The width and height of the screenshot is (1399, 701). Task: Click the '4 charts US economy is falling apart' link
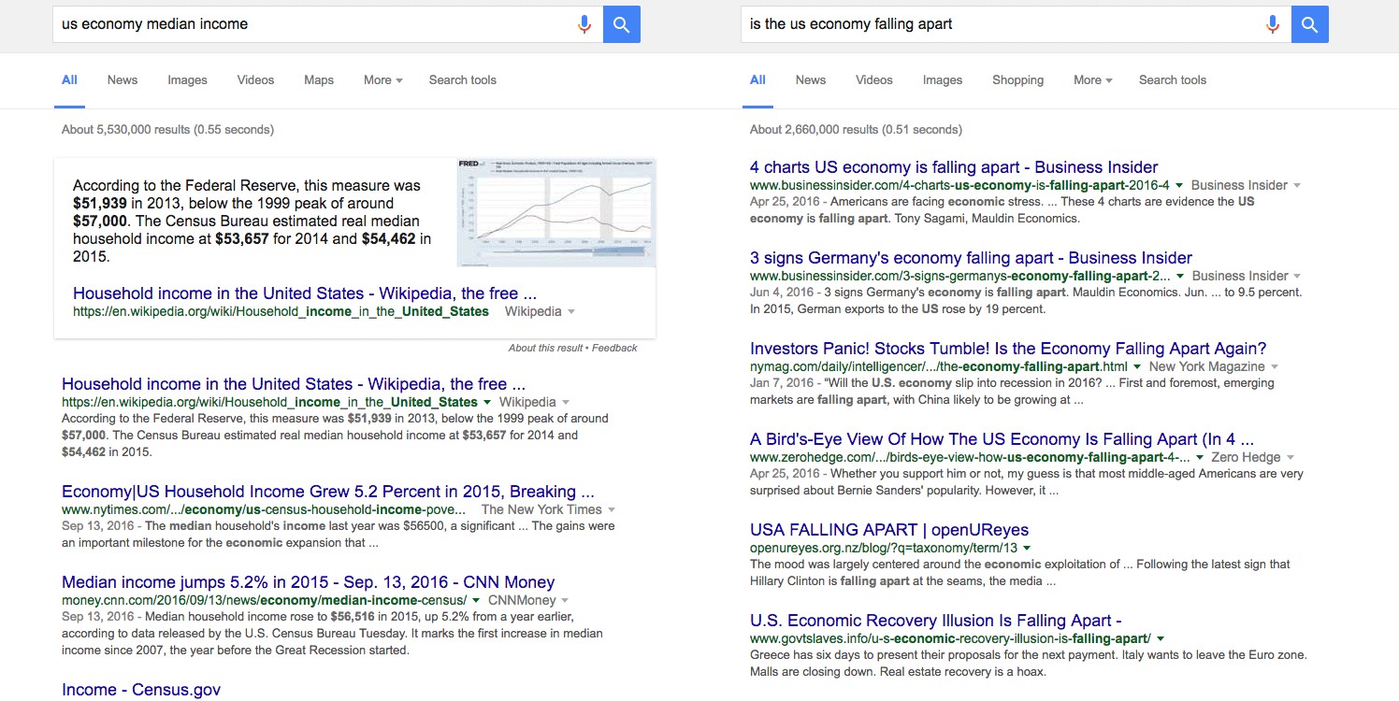point(955,166)
